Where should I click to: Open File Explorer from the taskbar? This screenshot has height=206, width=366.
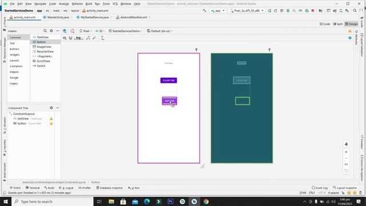point(112,201)
